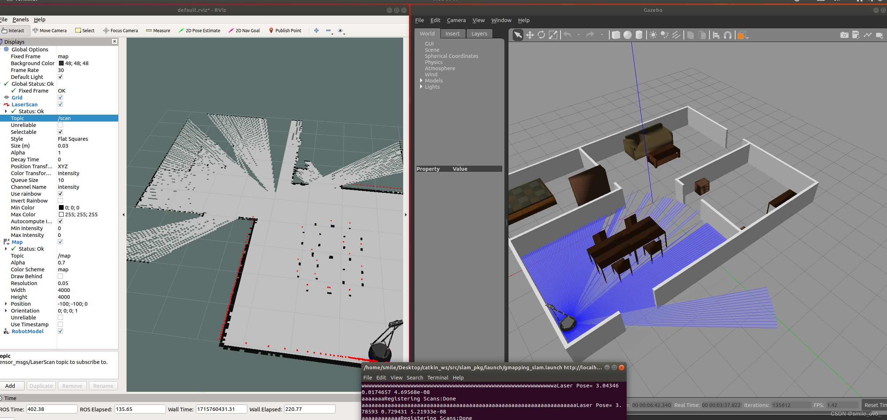Activate 2D Pose Estimate tool
This screenshot has width=887, height=420.
pyautogui.click(x=199, y=30)
